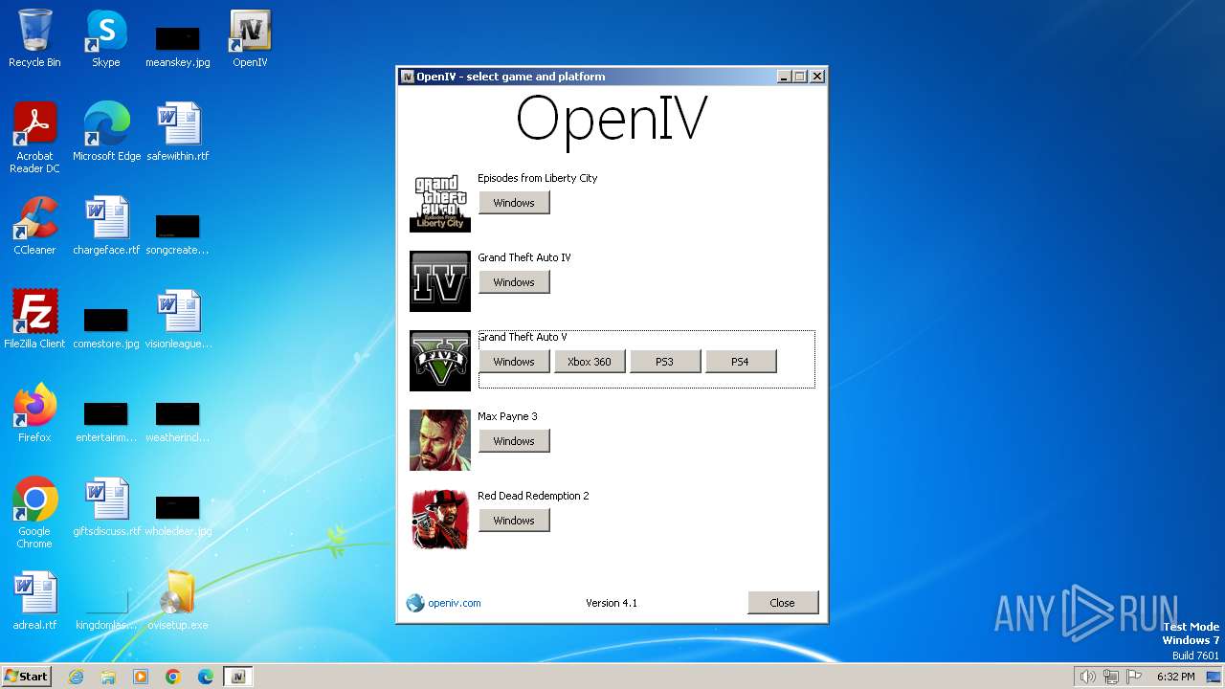Select the Acrobat Reader DC desktop icon
Screen dimensions: 1225x689
34,138
